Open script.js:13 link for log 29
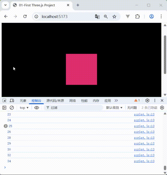167x175 pixels. pyautogui.click(x=144, y=143)
